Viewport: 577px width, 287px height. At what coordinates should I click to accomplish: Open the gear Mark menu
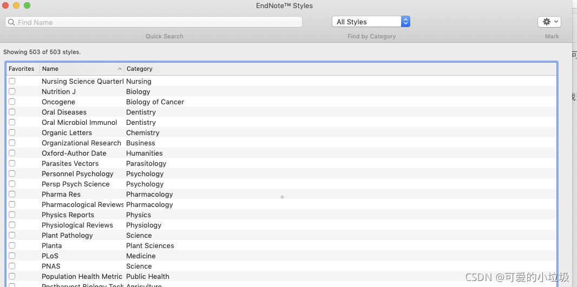pyautogui.click(x=549, y=22)
